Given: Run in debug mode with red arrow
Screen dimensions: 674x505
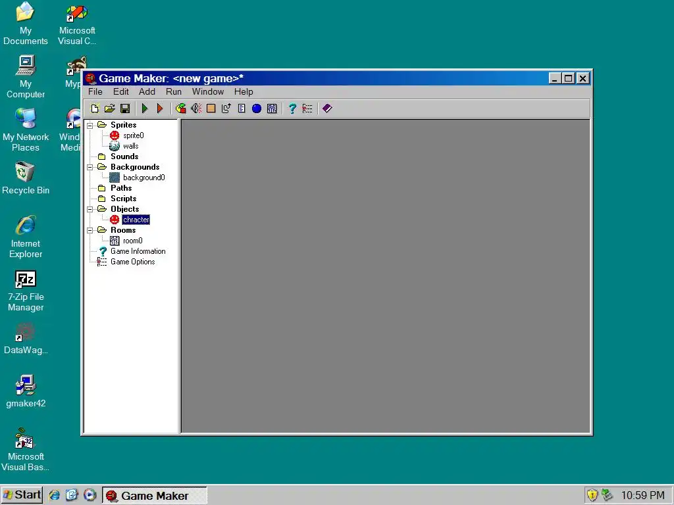Looking at the screenshot, I should coord(160,108).
